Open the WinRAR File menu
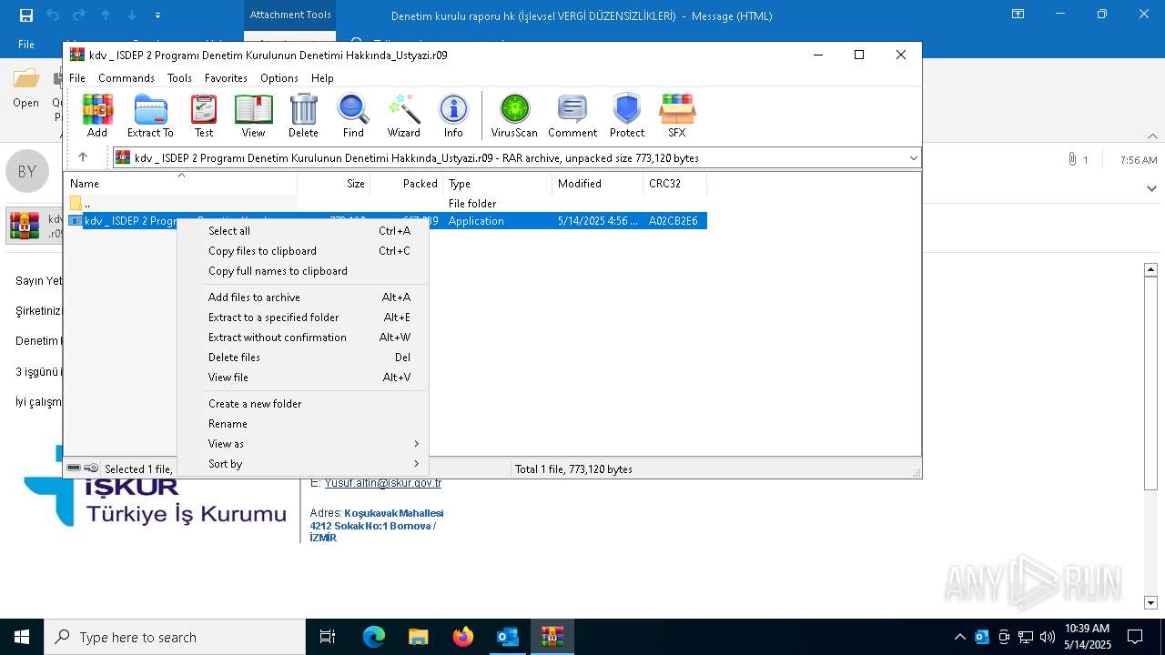1165x655 pixels. pos(77,78)
